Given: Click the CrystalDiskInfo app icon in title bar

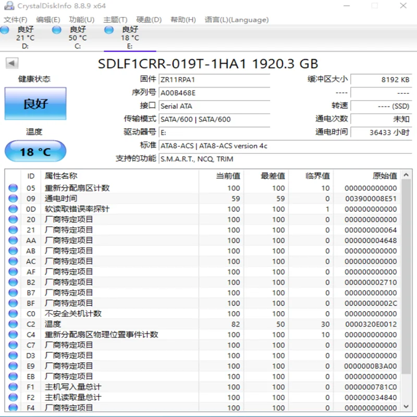Looking at the screenshot, I should click(9, 6).
